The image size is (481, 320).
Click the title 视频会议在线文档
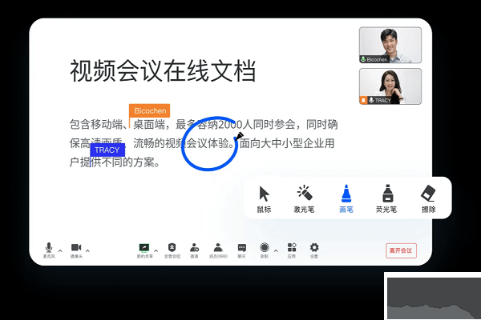[x=163, y=71]
